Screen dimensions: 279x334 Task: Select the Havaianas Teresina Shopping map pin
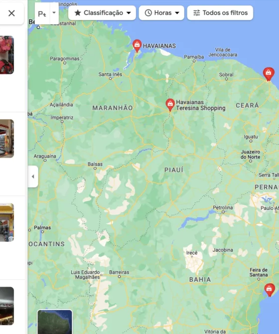tap(170, 105)
